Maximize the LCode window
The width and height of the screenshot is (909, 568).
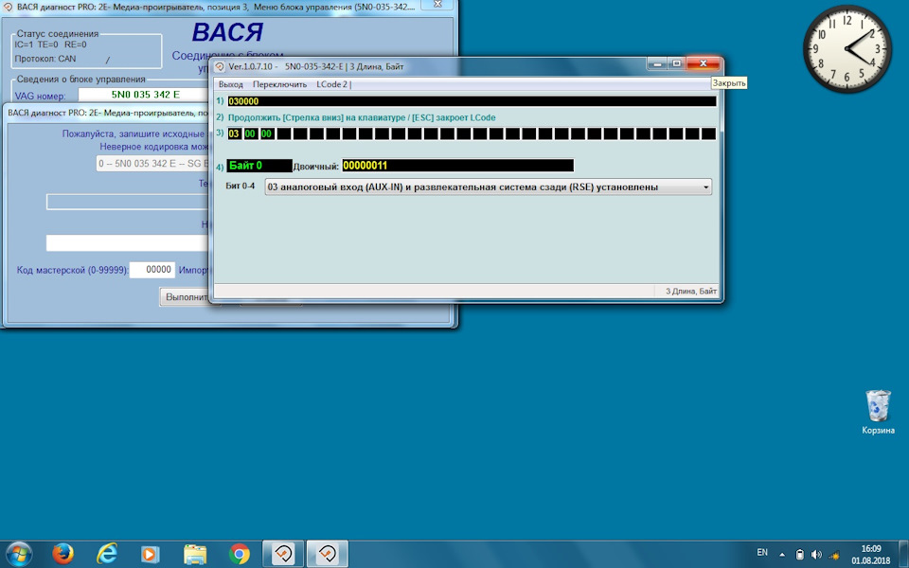(676, 63)
